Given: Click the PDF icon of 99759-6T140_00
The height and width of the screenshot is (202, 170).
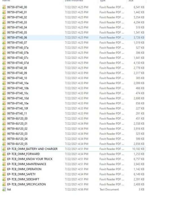Looking at the screenshot, I should pos(4,7).
